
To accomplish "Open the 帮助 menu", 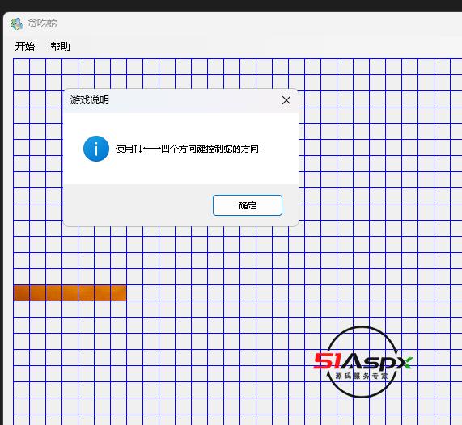I will 60,47.
